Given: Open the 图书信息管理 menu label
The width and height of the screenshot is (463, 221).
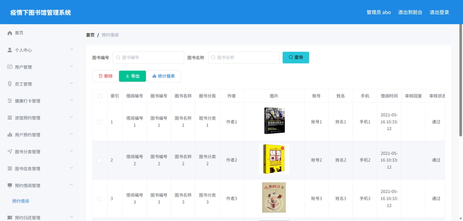Looking at the screenshot, I should pyautogui.click(x=28, y=169).
